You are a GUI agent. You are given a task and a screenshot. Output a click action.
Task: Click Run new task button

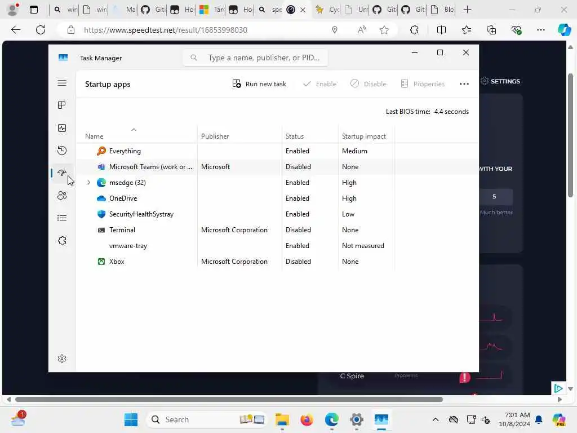259,84
